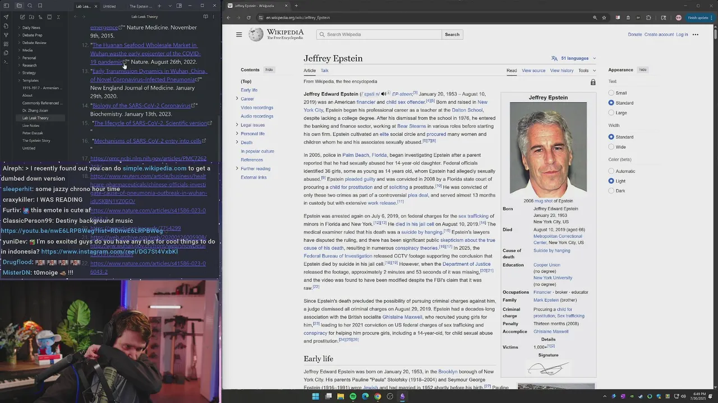Expand Daily News folder in Obsidian
The width and height of the screenshot is (718, 403).
click(19, 27)
